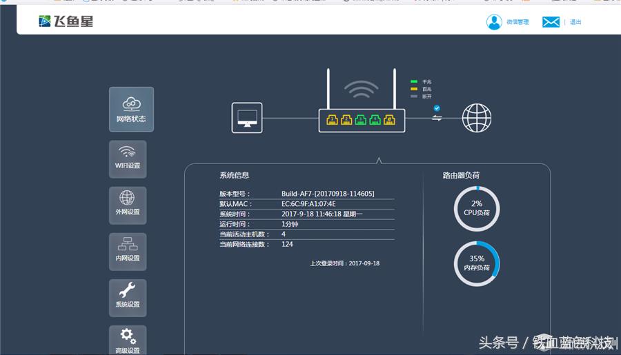This screenshot has height=355, width=621.
Task: Open the mail envelope icon
Action: [551, 22]
